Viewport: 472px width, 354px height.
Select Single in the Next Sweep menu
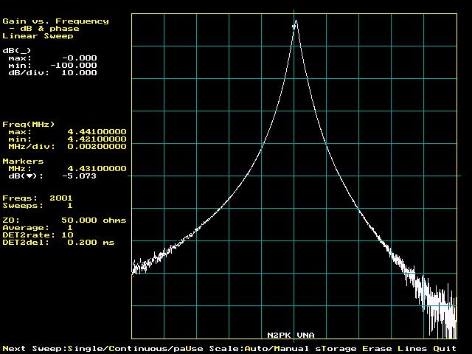pos(85,348)
